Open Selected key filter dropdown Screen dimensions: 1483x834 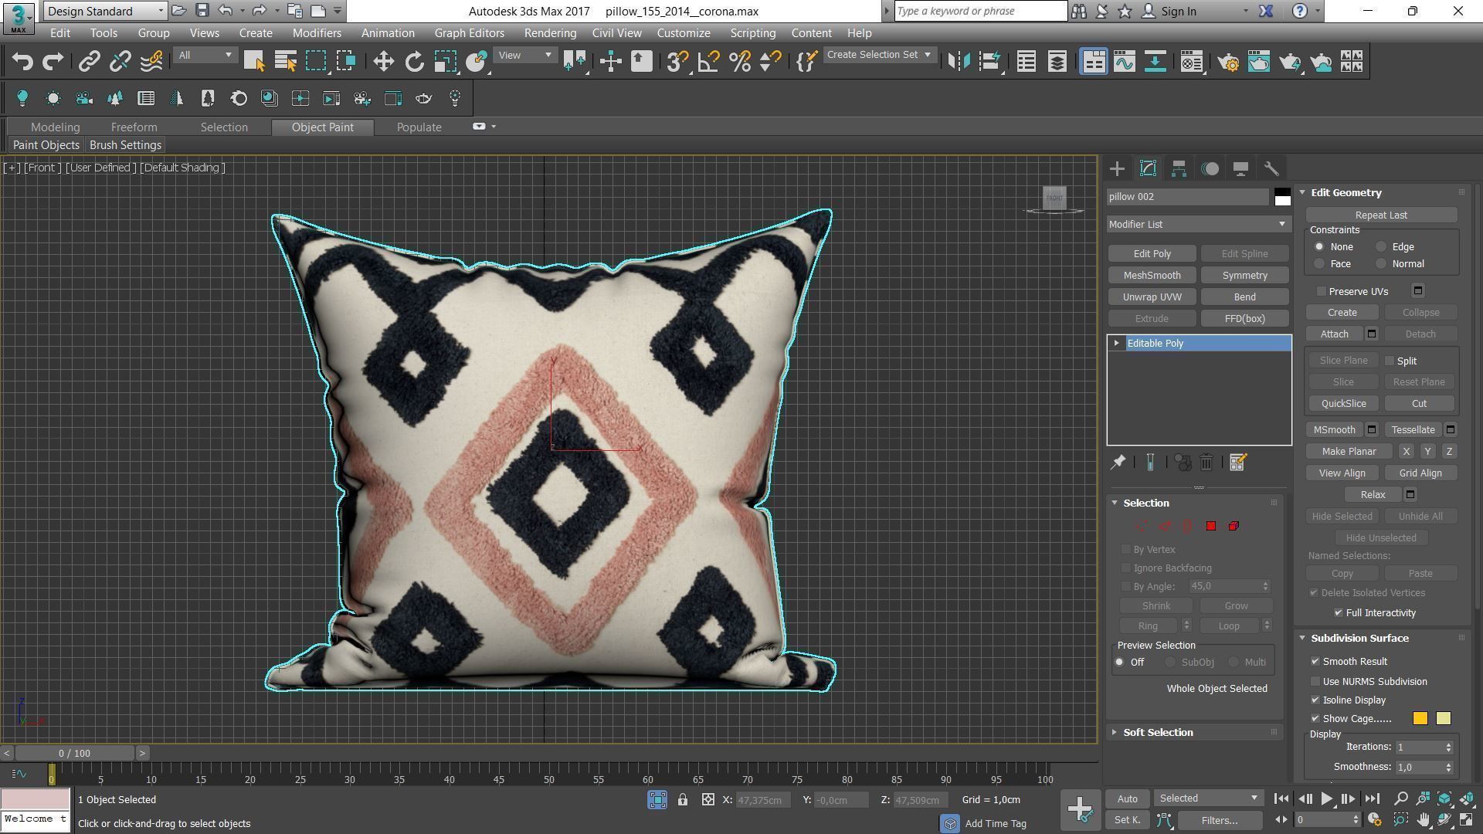click(1208, 798)
